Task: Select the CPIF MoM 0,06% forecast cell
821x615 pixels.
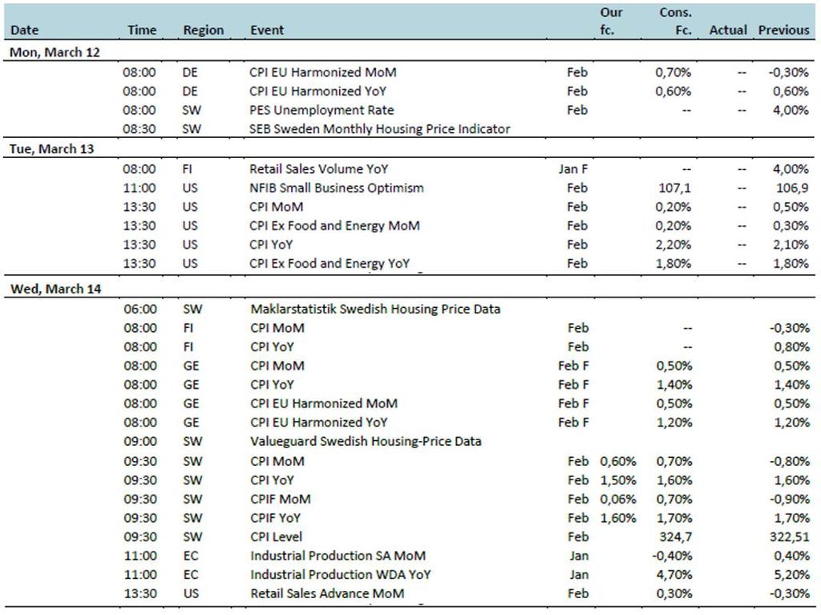Action: pyautogui.click(x=618, y=499)
